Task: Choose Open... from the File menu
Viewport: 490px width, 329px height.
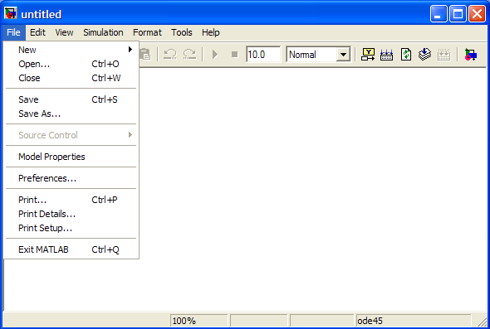Action: point(71,64)
